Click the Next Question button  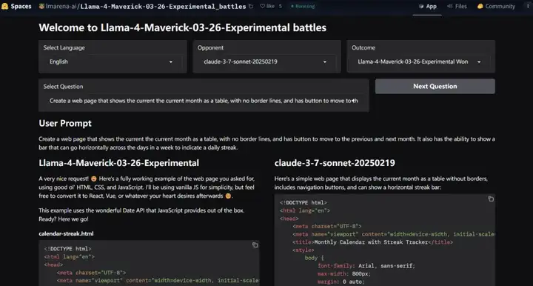[x=435, y=87]
